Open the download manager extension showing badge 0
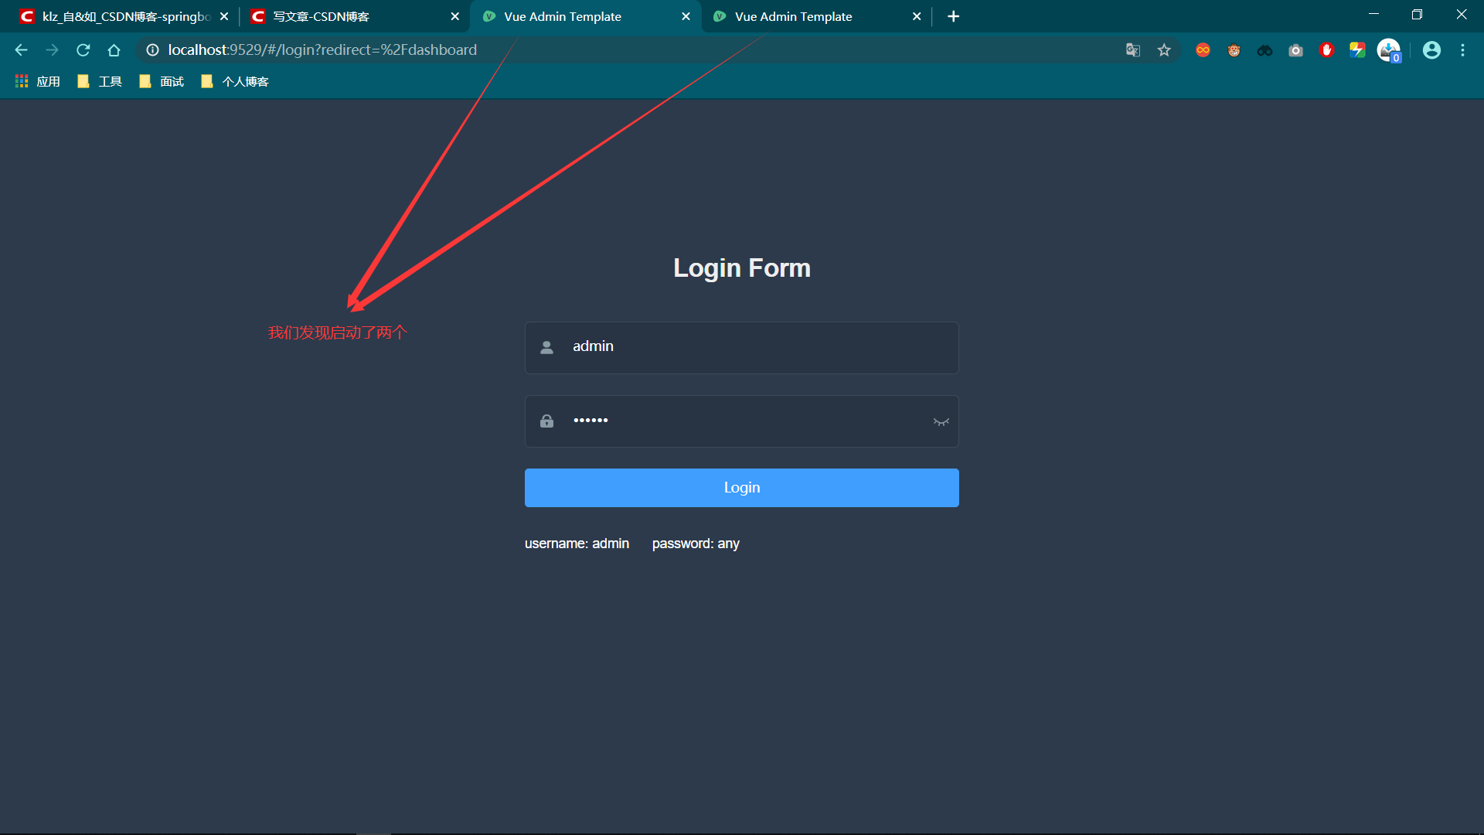 [x=1389, y=49]
